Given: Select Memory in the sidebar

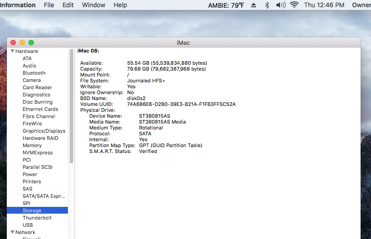Looking at the screenshot, I should [32, 145].
